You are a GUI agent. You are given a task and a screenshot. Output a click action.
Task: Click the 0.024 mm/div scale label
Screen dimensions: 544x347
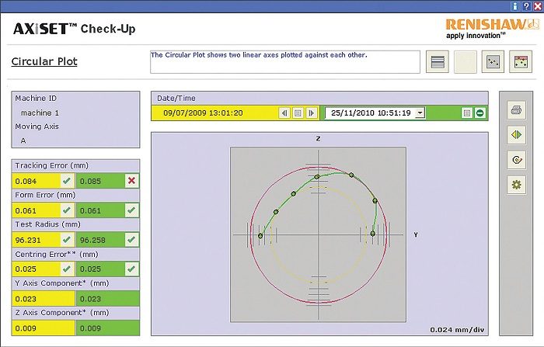click(457, 330)
